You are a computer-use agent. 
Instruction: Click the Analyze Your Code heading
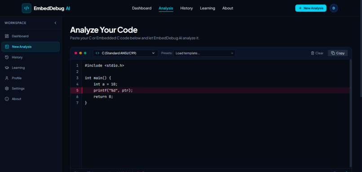point(104,30)
